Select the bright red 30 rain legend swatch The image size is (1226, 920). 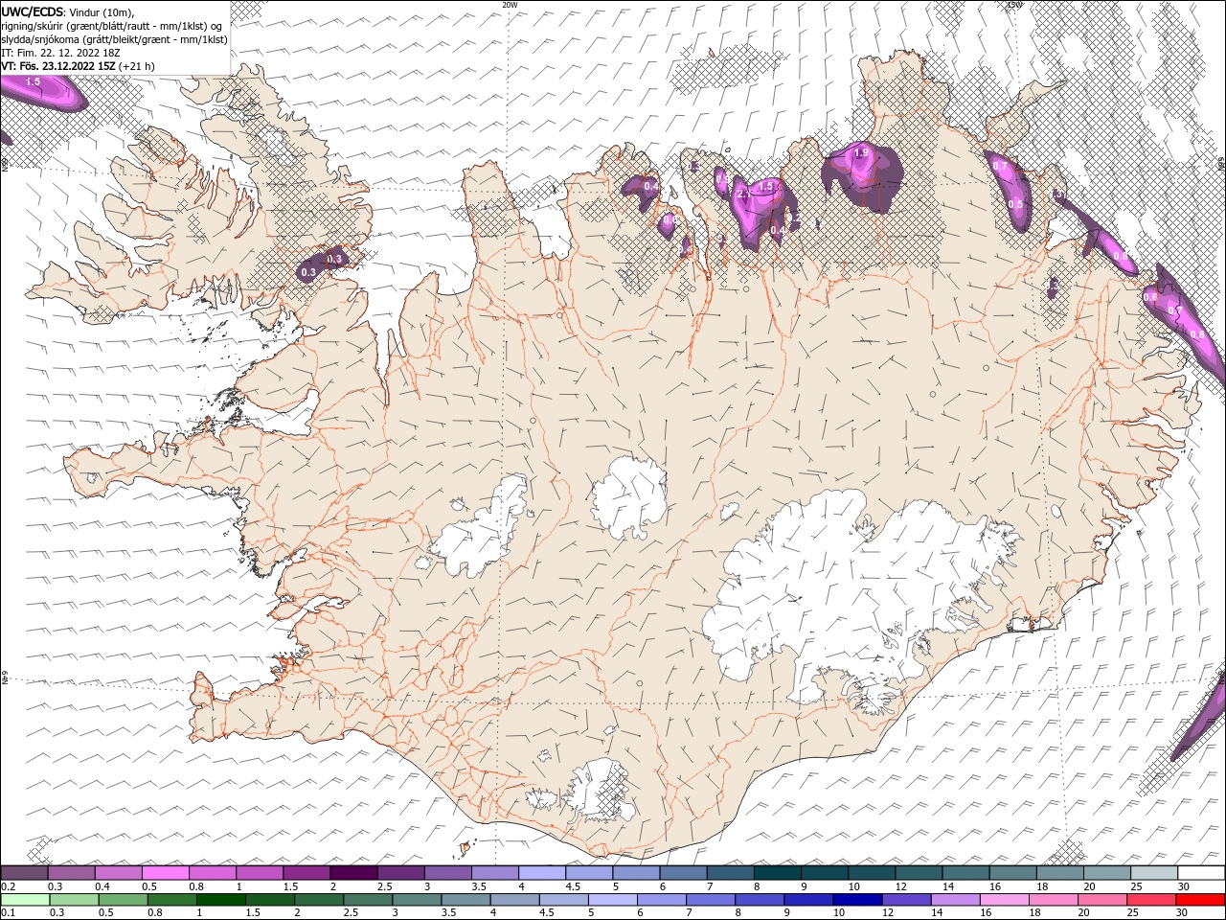(1200, 900)
